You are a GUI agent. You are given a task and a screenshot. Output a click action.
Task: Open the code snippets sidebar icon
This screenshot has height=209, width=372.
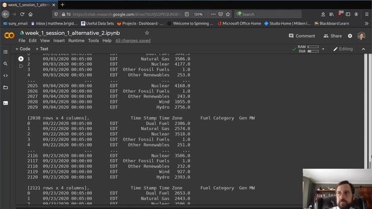point(5,75)
